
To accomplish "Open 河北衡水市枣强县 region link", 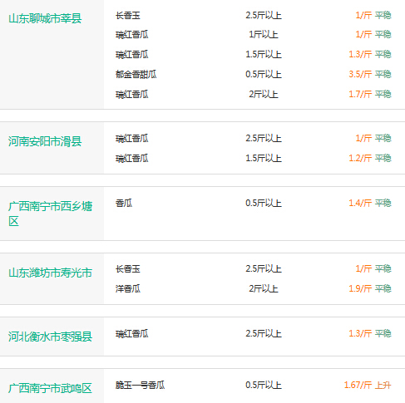I will (50, 337).
